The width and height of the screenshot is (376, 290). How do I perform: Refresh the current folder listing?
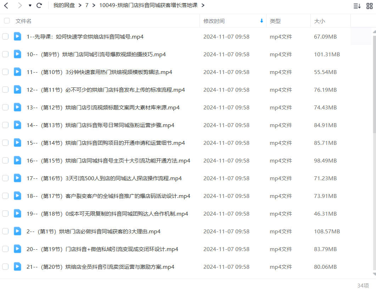click(x=39, y=5)
